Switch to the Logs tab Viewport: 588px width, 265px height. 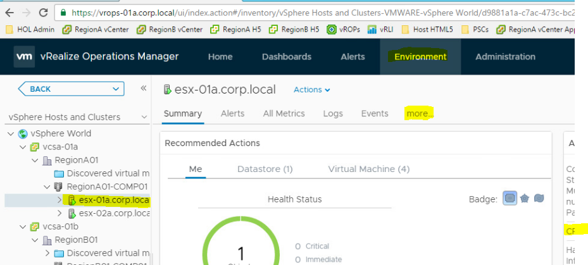coord(333,114)
